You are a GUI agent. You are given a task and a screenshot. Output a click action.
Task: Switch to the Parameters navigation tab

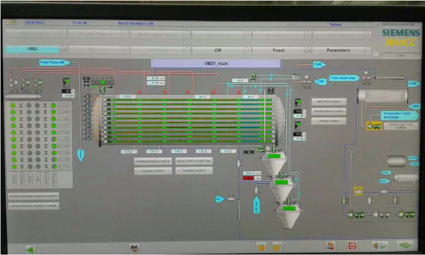click(338, 50)
